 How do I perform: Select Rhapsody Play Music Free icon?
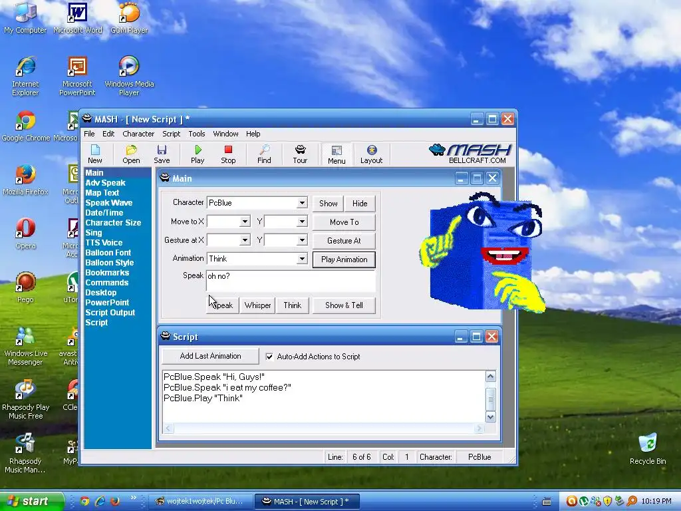click(x=25, y=400)
